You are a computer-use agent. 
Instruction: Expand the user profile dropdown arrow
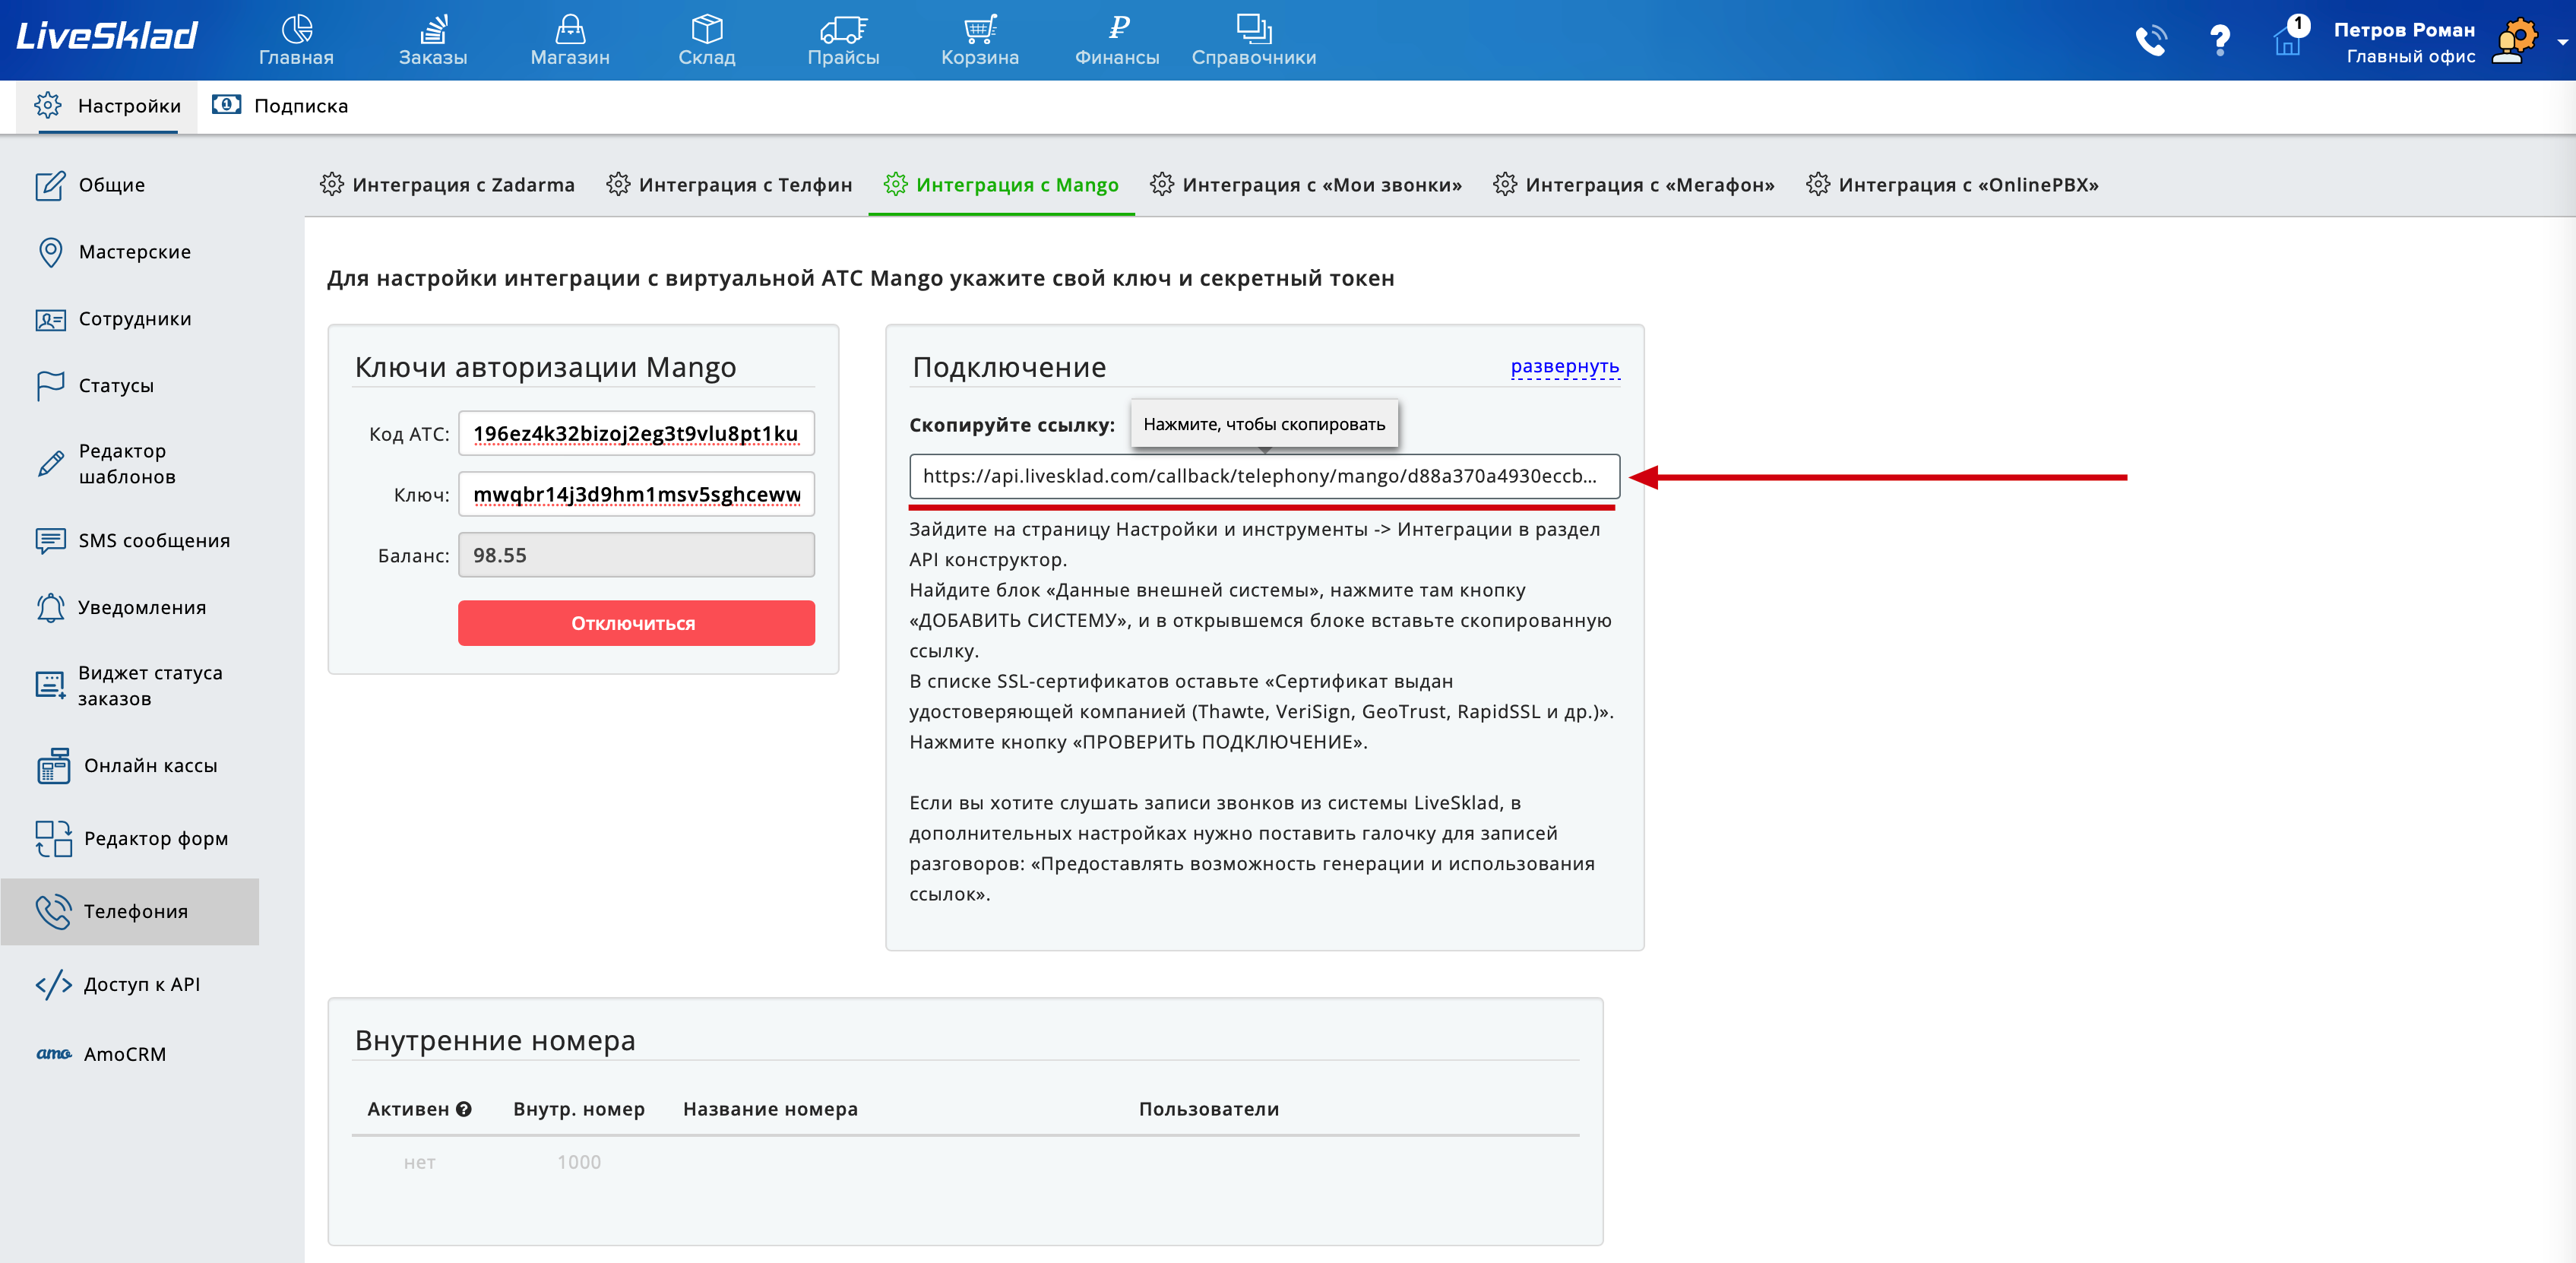[x=2562, y=42]
